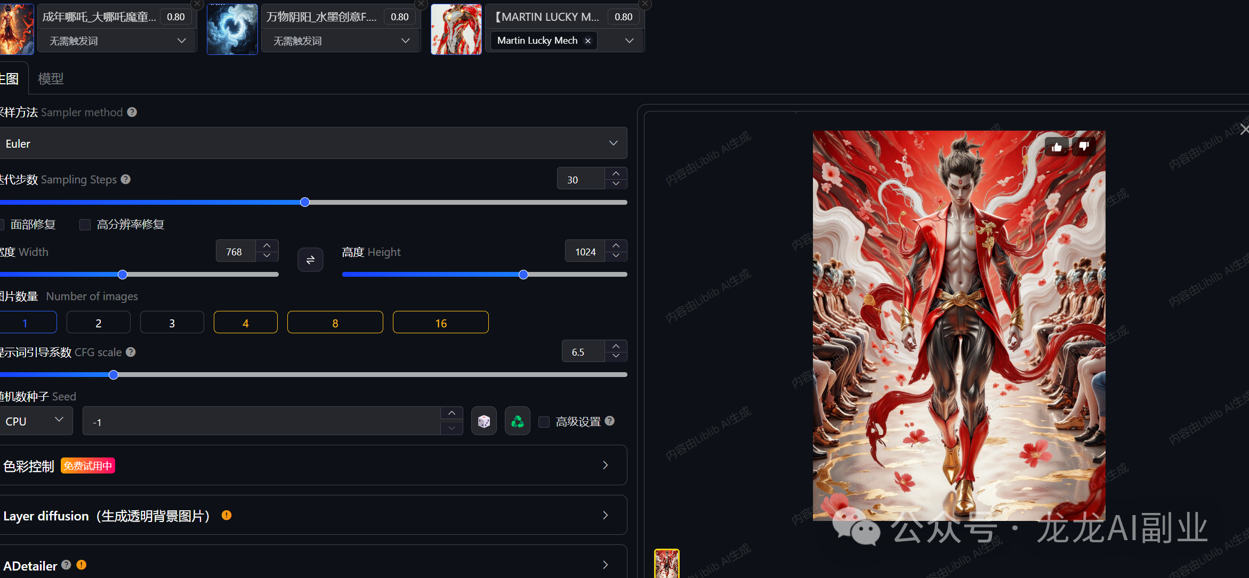Switch to the 模型 tab
The height and width of the screenshot is (578, 1249).
click(51, 79)
